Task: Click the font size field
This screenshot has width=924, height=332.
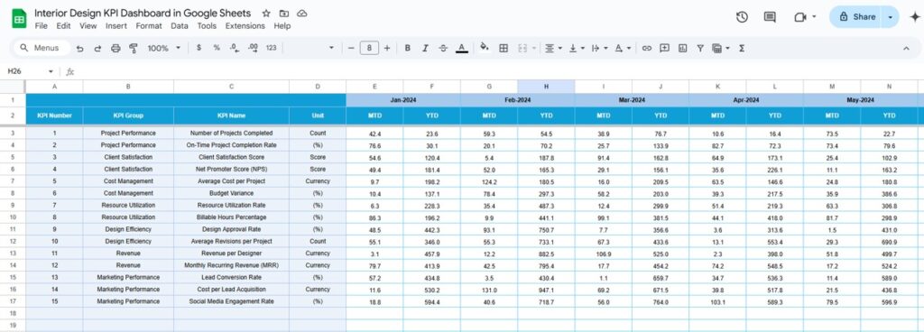Action: click(x=369, y=49)
